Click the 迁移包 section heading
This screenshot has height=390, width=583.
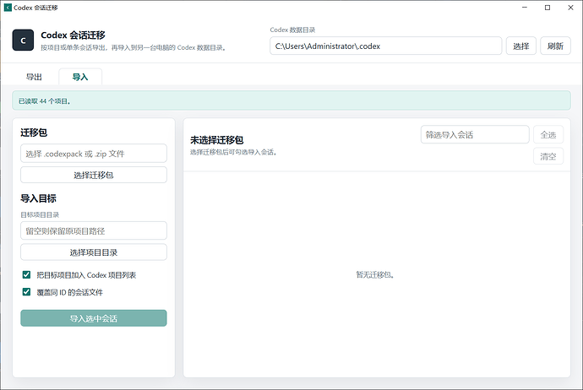34,133
